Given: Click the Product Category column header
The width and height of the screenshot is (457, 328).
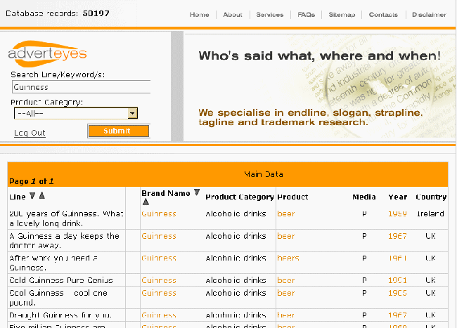Looking at the screenshot, I should (x=240, y=197).
